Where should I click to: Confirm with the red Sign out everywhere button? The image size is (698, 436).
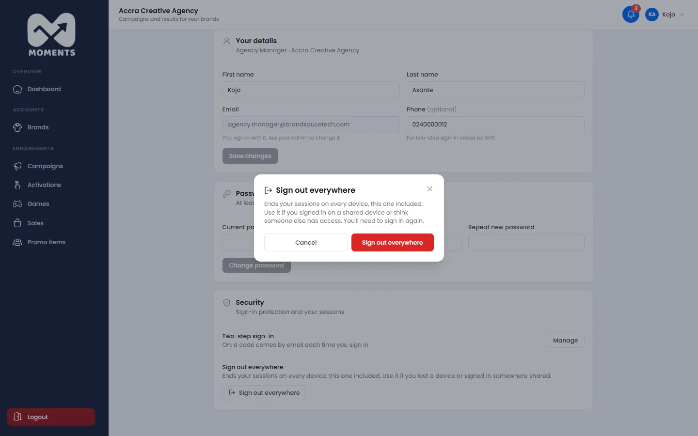point(392,243)
